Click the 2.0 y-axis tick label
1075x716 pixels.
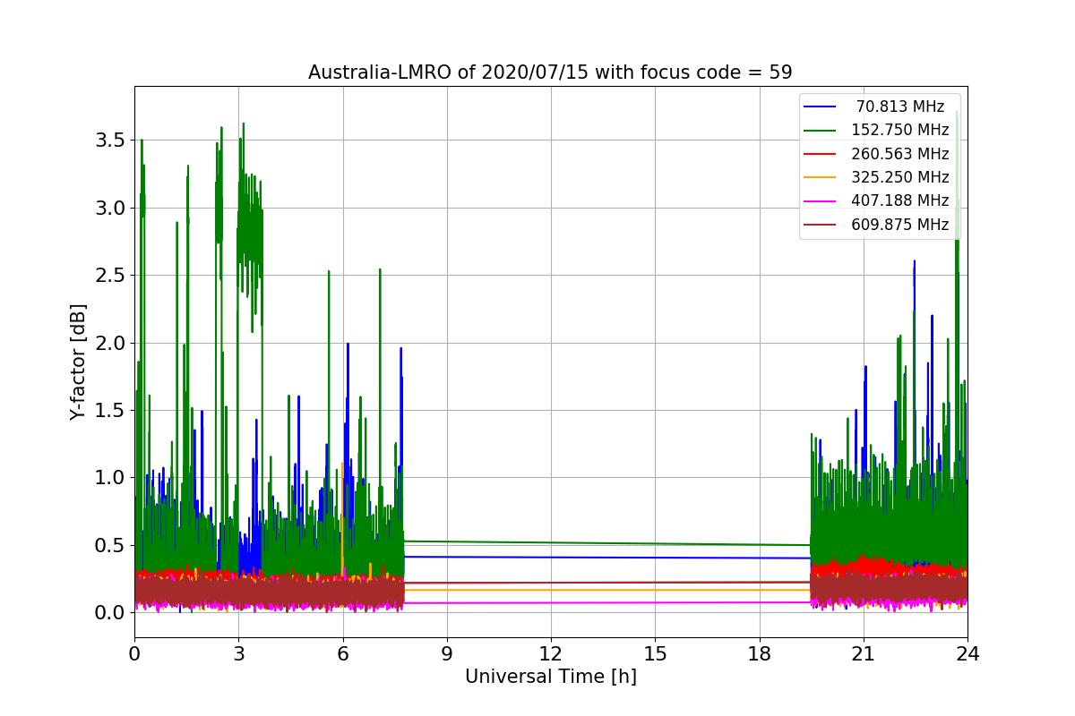coord(111,343)
